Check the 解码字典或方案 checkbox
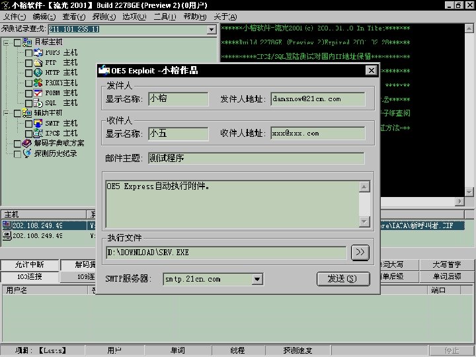Viewport: 476px width, 357px height. pos(18,144)
